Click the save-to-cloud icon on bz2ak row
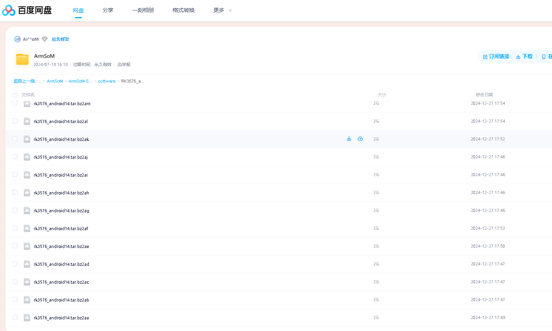This screenshot has width=552, height=331. [x=360, y=139]
